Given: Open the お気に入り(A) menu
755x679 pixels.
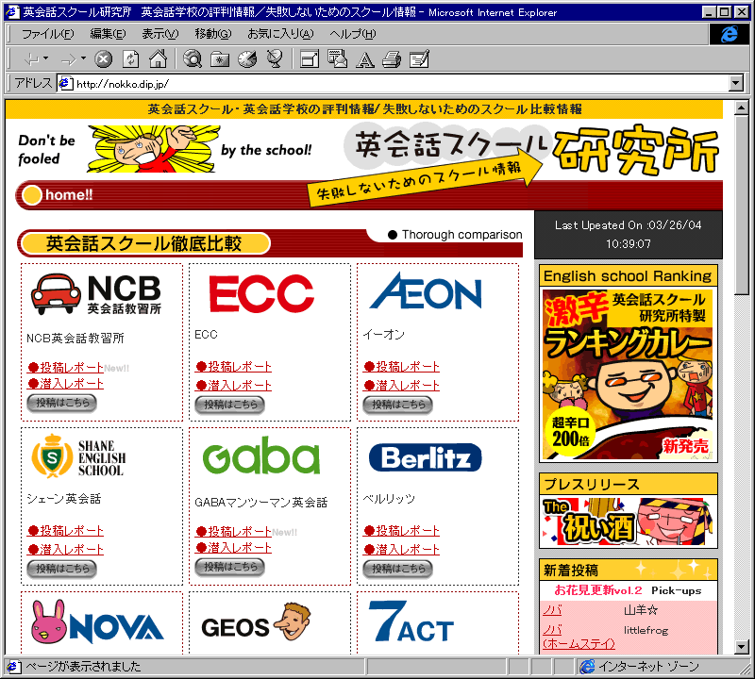Looking at the screenshot, I should (280, 34).
